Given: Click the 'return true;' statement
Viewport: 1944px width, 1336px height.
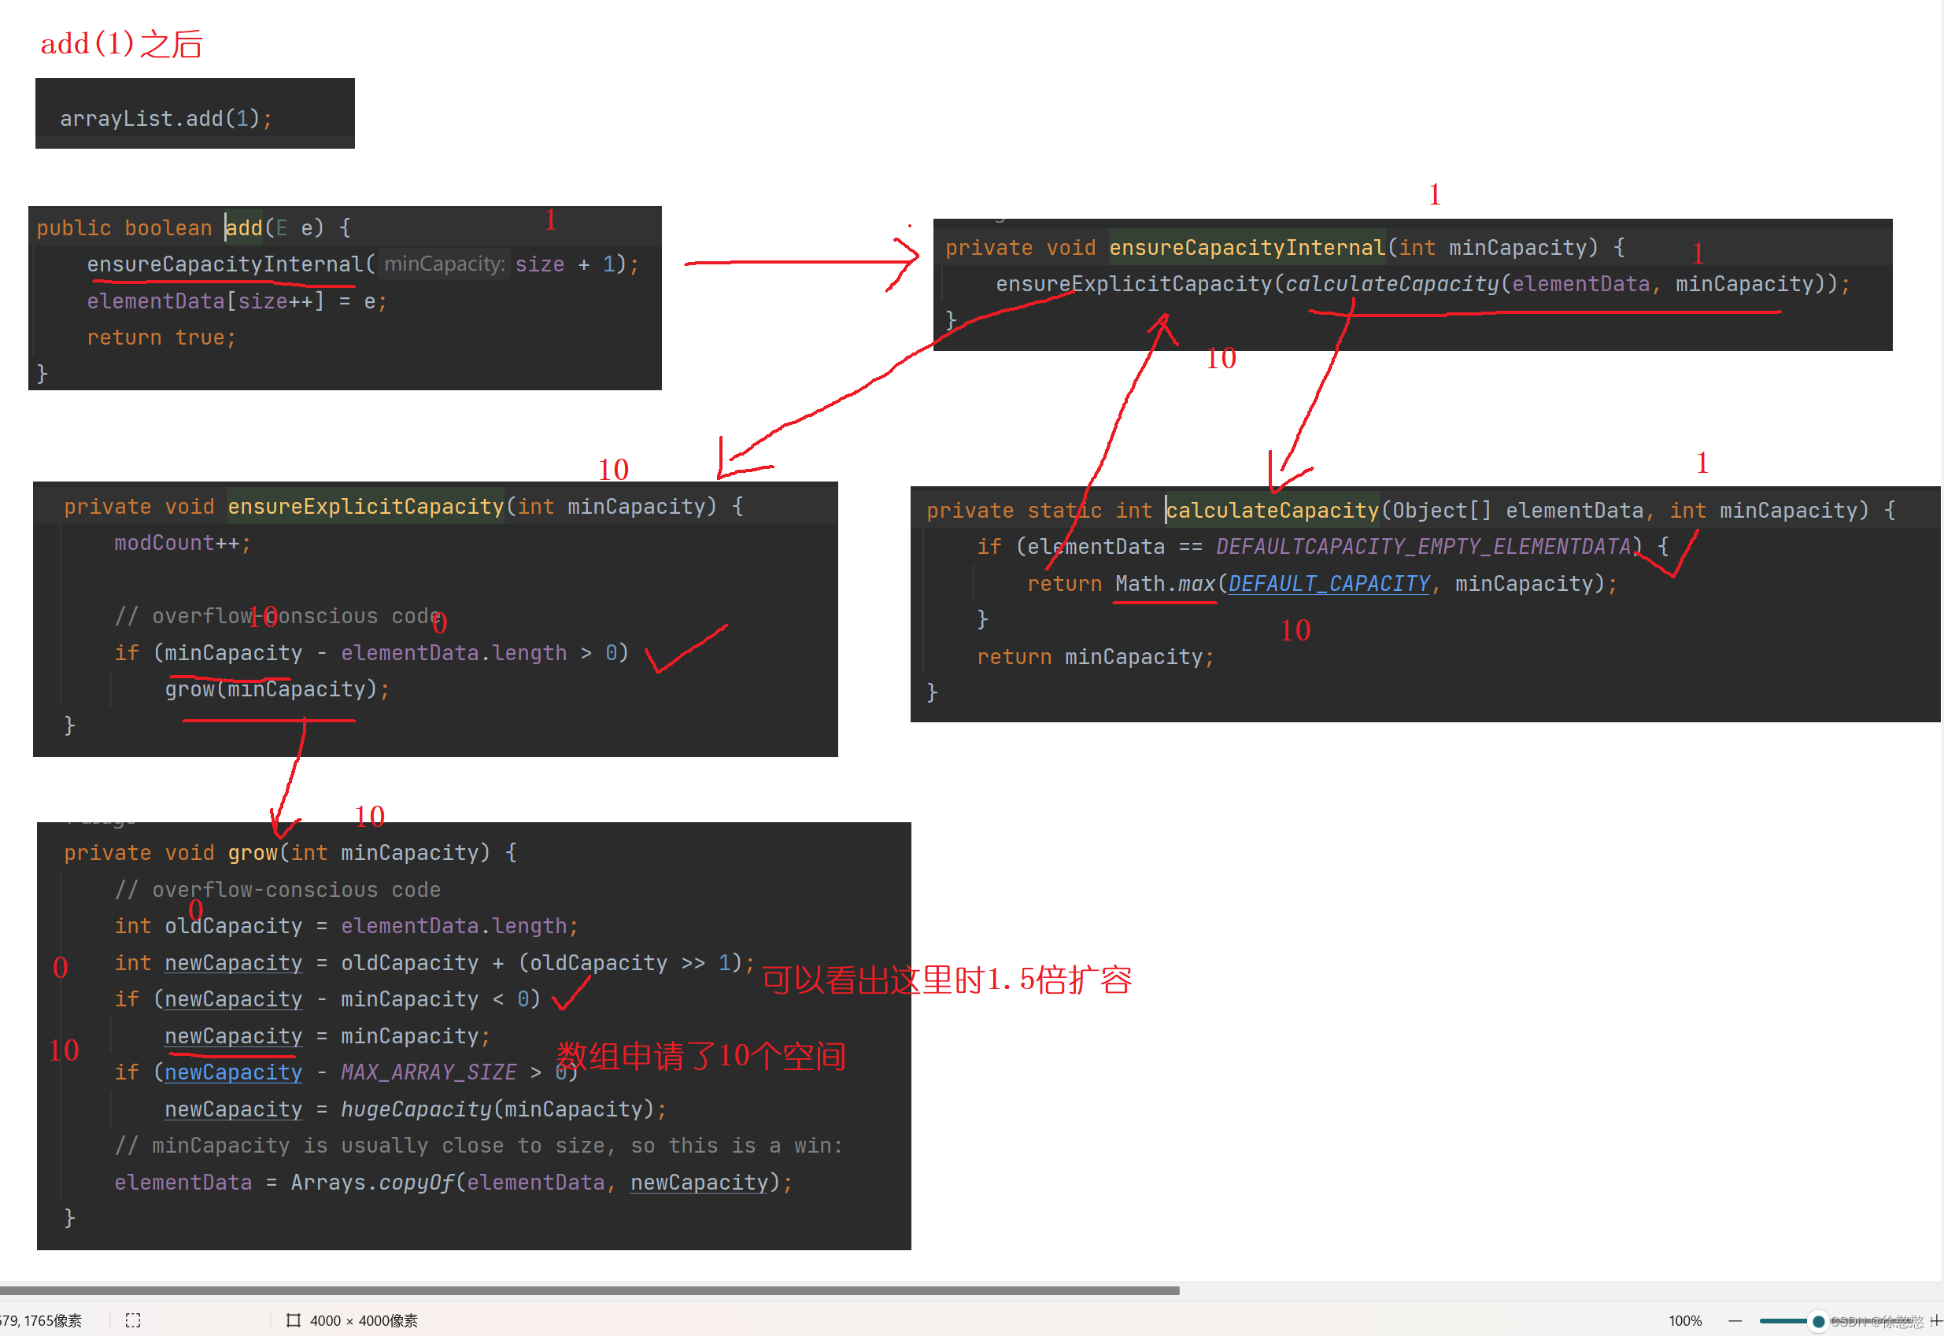Looking at the screenshot, I should (161, 337).
